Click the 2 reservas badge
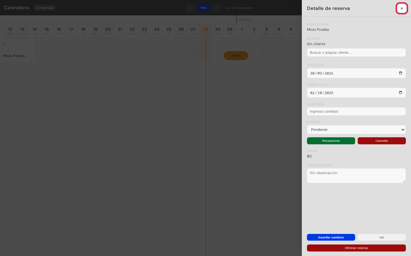 pos(45,8)
